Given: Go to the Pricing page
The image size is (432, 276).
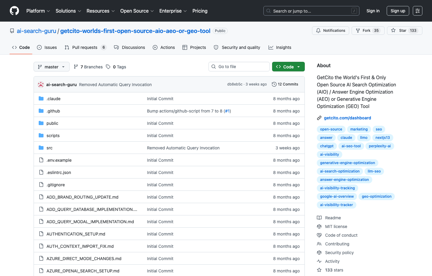Looking at the screenshot, I should click(x=200, y=11).
